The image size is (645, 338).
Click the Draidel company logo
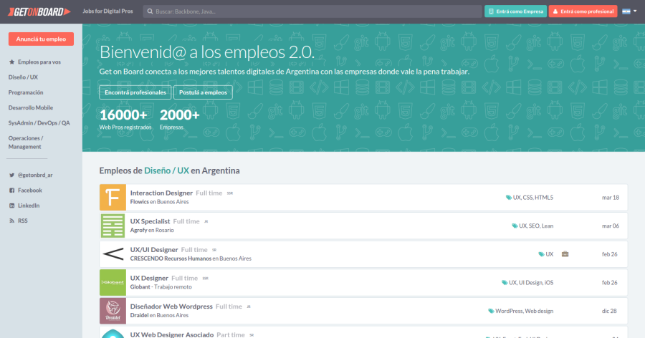[113, 311]
